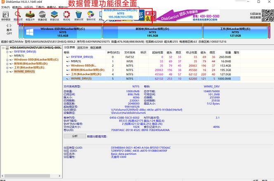
Task: Click the QR code image at top right
Action: [268, 15]
